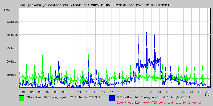
Task: Select hour 12 on the time axis
Action: tap(88, 92)
